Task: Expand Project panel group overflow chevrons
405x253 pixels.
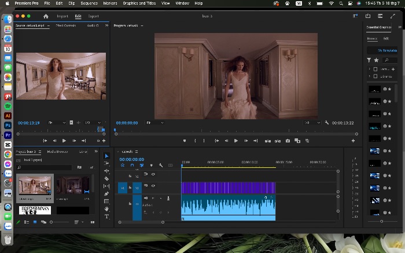Action: [x=96, y=152]
